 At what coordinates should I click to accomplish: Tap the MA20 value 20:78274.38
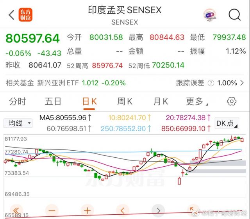[x=188, y=118]
